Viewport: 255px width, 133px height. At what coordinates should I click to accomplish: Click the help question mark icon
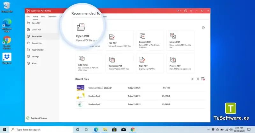(x=186, y=11)
